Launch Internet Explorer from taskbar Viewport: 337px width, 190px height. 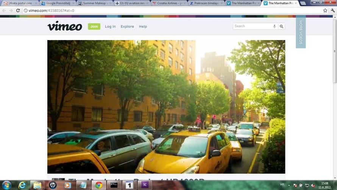pos(22,185)
